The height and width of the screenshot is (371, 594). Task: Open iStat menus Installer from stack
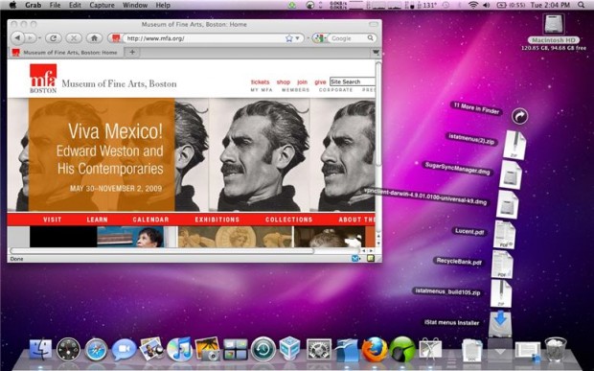pyautogui.click(x=500, y=323)
